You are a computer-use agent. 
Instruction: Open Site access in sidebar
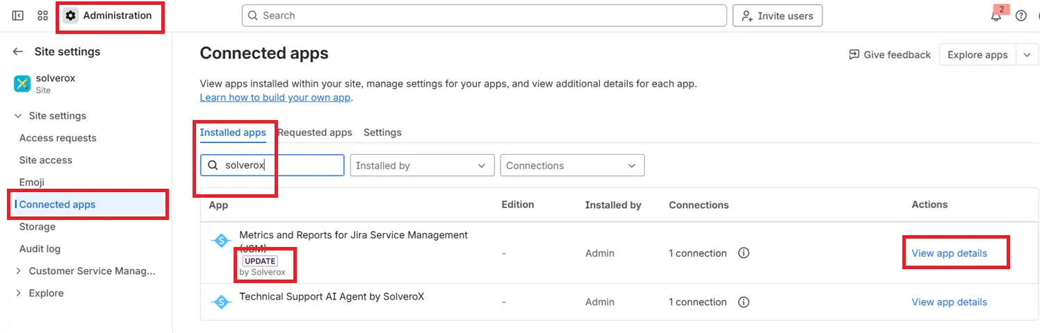pos(46,160)
